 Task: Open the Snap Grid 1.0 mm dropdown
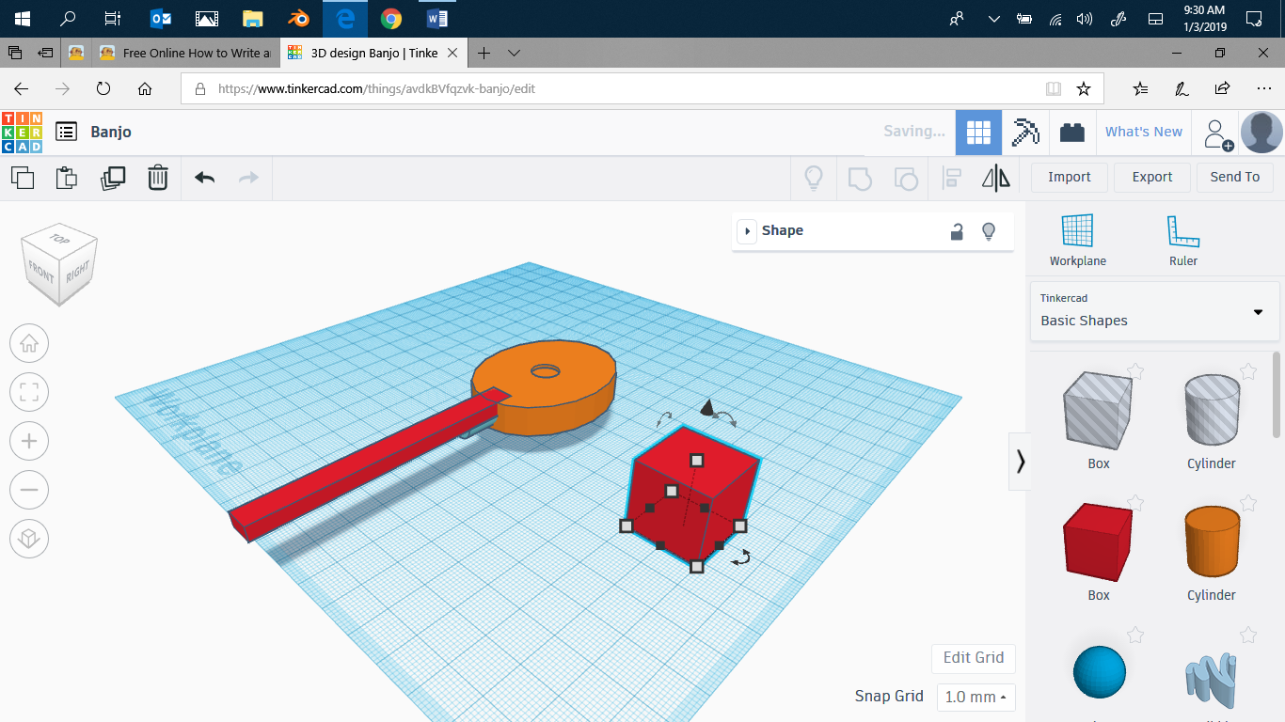(976, 697)
